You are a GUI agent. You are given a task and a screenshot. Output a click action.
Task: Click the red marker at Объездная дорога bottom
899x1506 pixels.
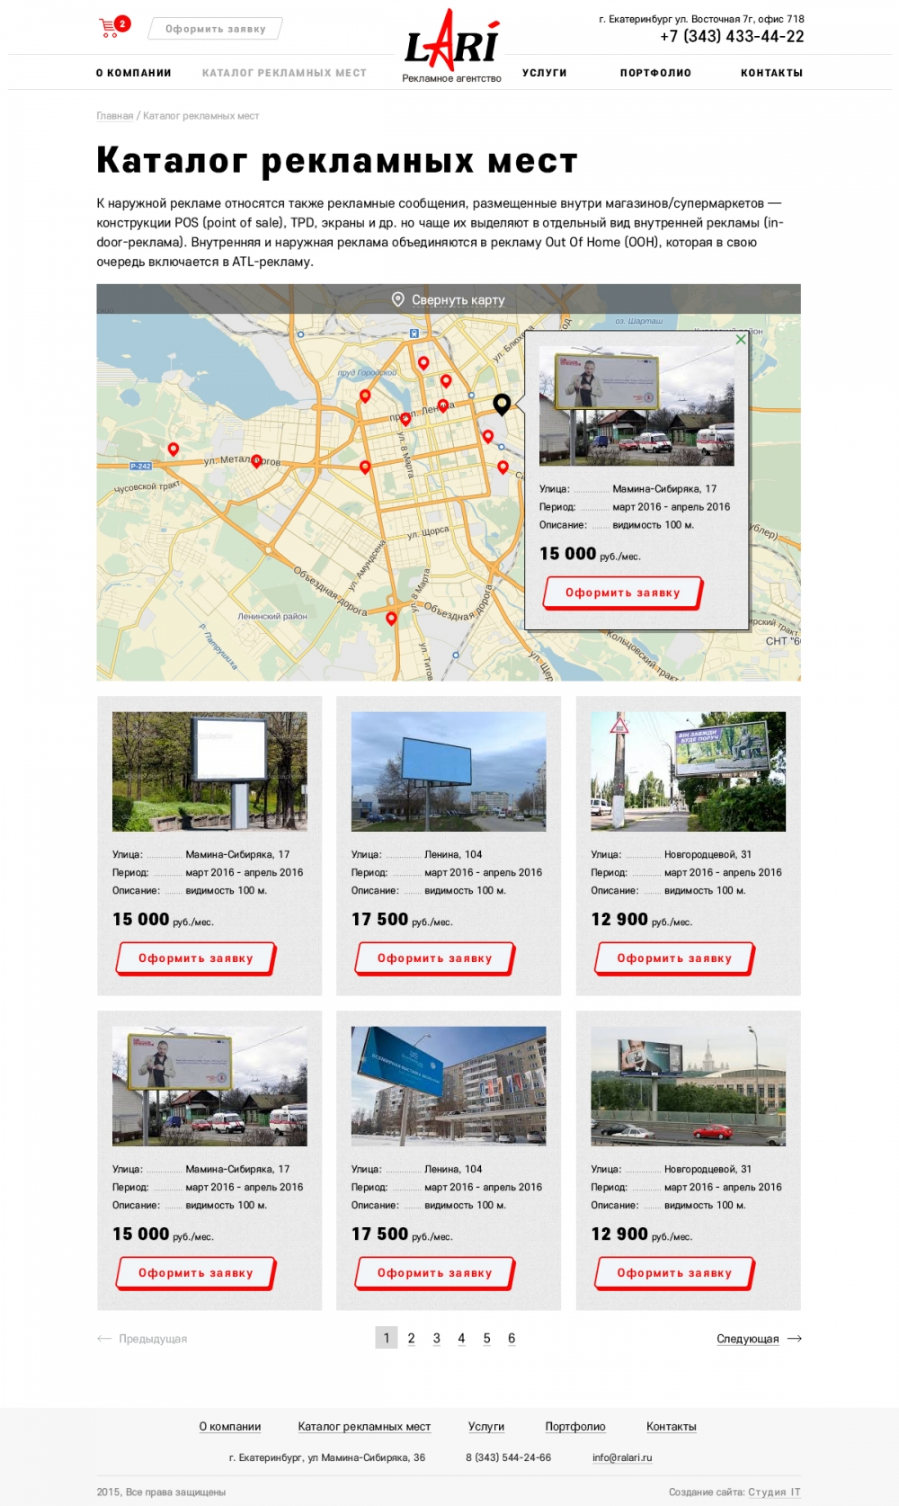pyautogui.click(x=391, y=618)
